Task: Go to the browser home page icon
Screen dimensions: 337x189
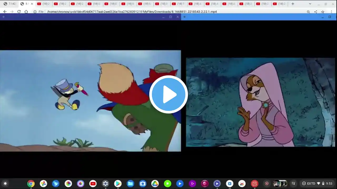Action: [26, 12]
